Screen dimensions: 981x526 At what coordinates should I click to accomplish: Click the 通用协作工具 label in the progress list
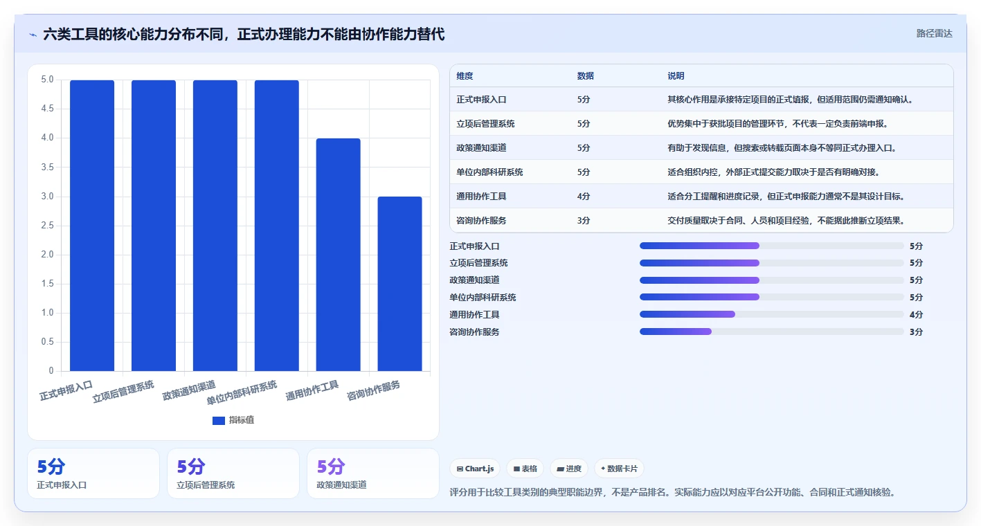pyautogui.click(x=474, y=314)
